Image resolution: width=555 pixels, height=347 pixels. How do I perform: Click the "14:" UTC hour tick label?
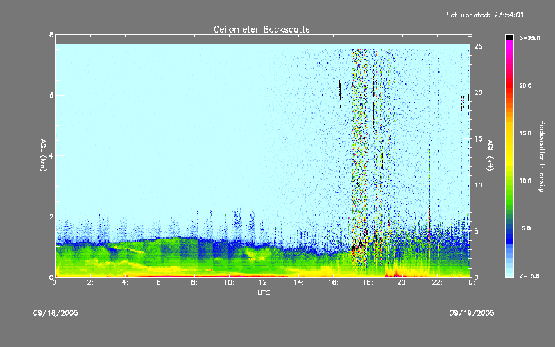coord(298,282)
